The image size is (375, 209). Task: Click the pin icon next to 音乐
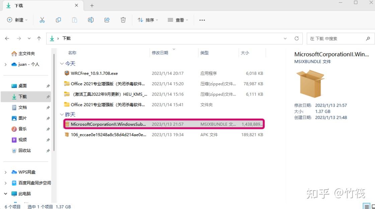tap(48, 129)
